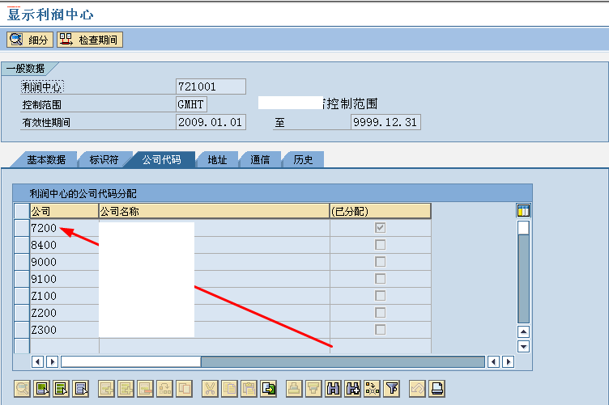Click the clipboard paste icon

(x=249, y=388)
